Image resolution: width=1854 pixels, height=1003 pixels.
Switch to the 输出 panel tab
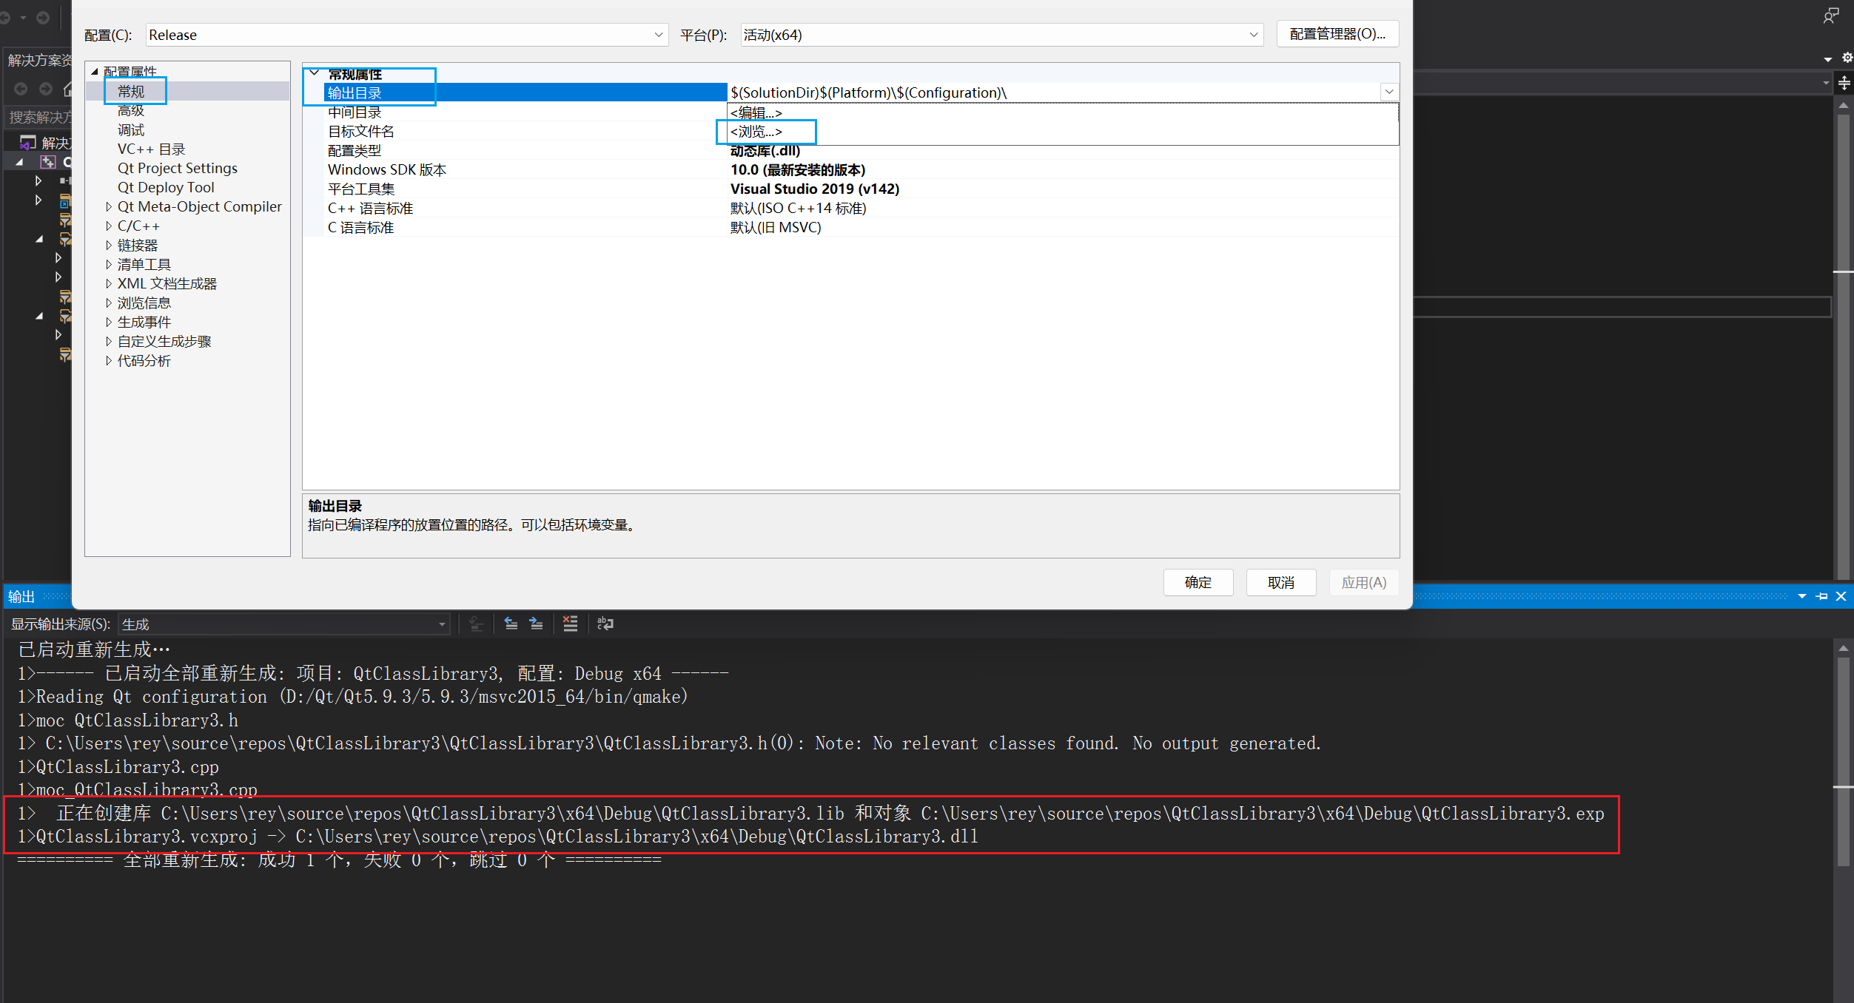pyautogui.click(x=20, y=596)
